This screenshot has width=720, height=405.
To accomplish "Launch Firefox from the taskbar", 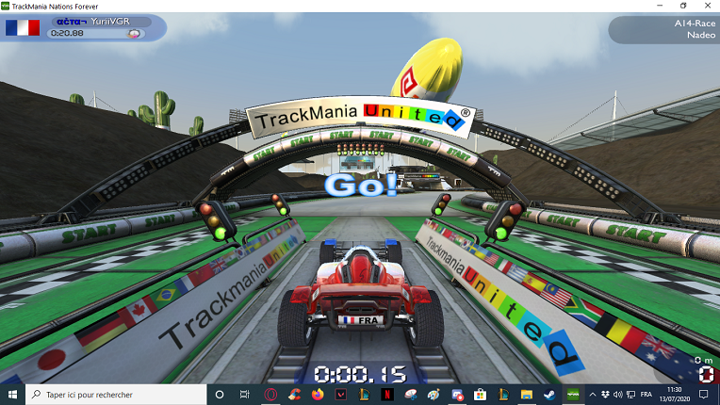I will click(x=318, y=395).
